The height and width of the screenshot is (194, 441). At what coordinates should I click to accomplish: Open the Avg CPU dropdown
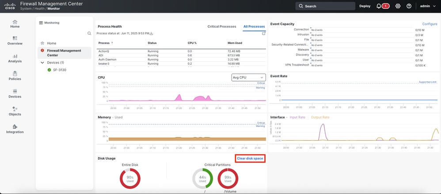pyautogui.click(x=249, y=78)
